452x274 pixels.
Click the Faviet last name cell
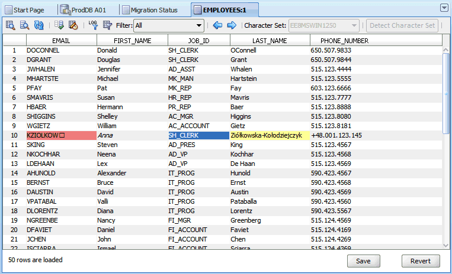[x=270, y=230]
